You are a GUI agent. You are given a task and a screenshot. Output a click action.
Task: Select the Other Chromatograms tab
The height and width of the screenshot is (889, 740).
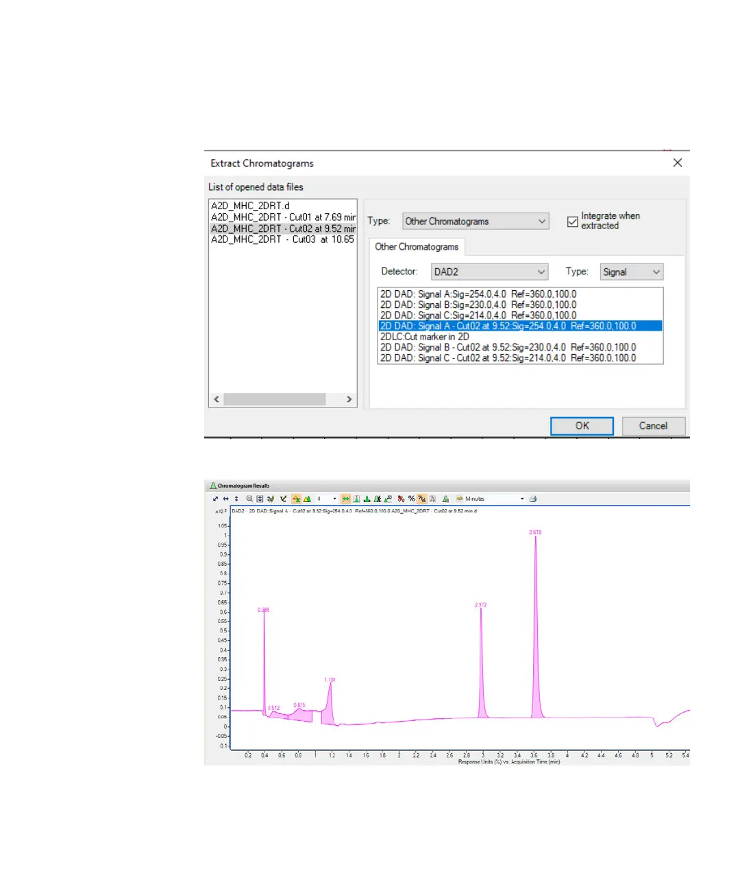coord(417,247)
